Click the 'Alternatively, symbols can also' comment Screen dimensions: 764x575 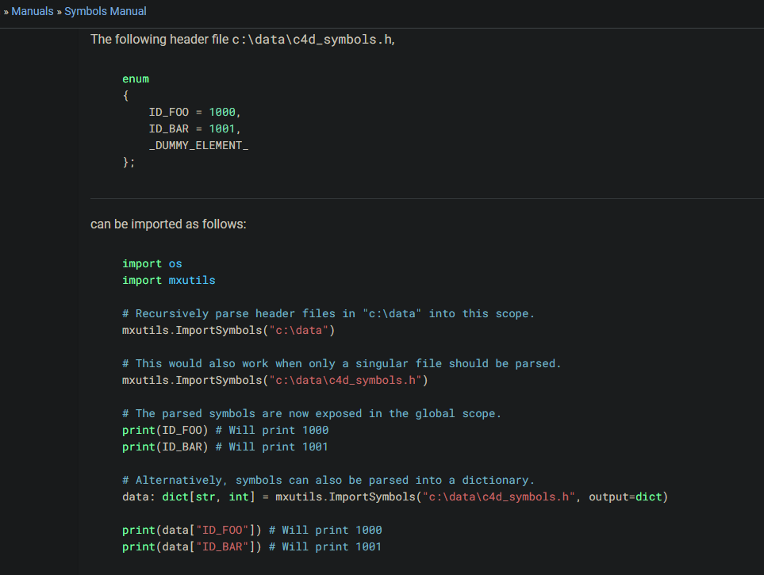[x=328, y=480]
